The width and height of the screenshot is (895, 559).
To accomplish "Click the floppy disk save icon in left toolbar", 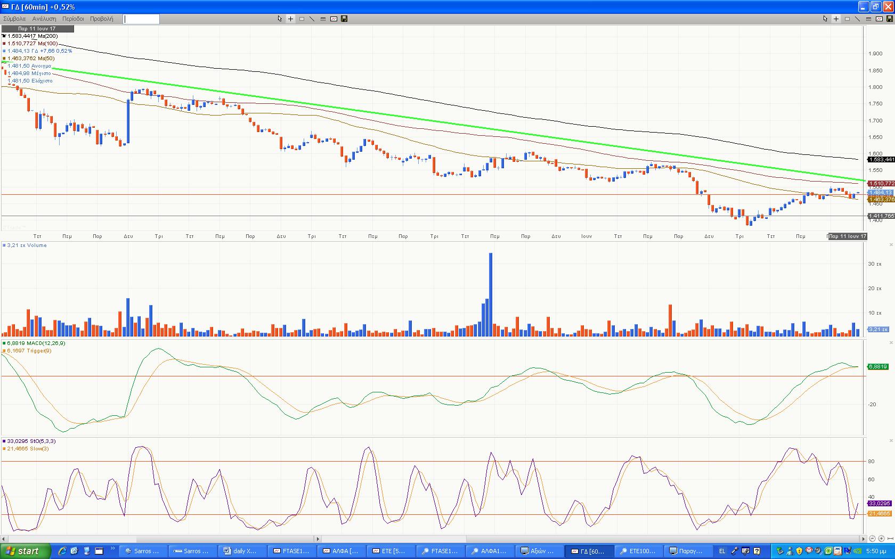I will coord(344,19).
